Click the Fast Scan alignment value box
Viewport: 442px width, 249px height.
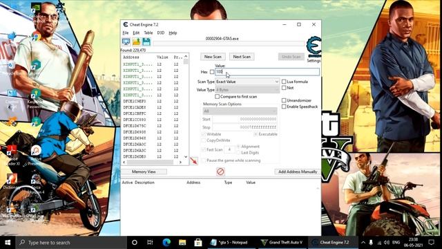(x=229, y=149)
